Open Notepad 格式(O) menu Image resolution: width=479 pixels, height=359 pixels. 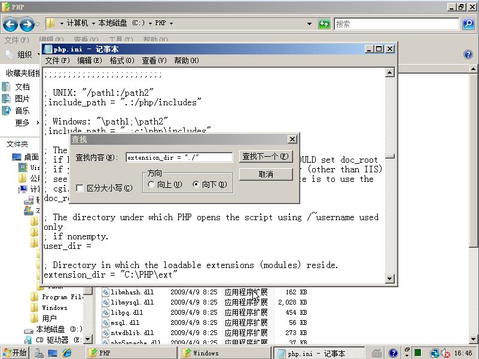tap(121, 60)
